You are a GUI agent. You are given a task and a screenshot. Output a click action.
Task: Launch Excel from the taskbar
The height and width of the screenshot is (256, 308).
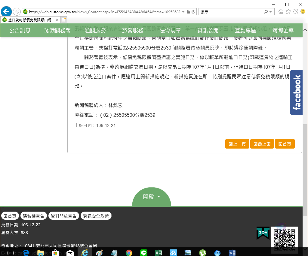pos(159,252)
